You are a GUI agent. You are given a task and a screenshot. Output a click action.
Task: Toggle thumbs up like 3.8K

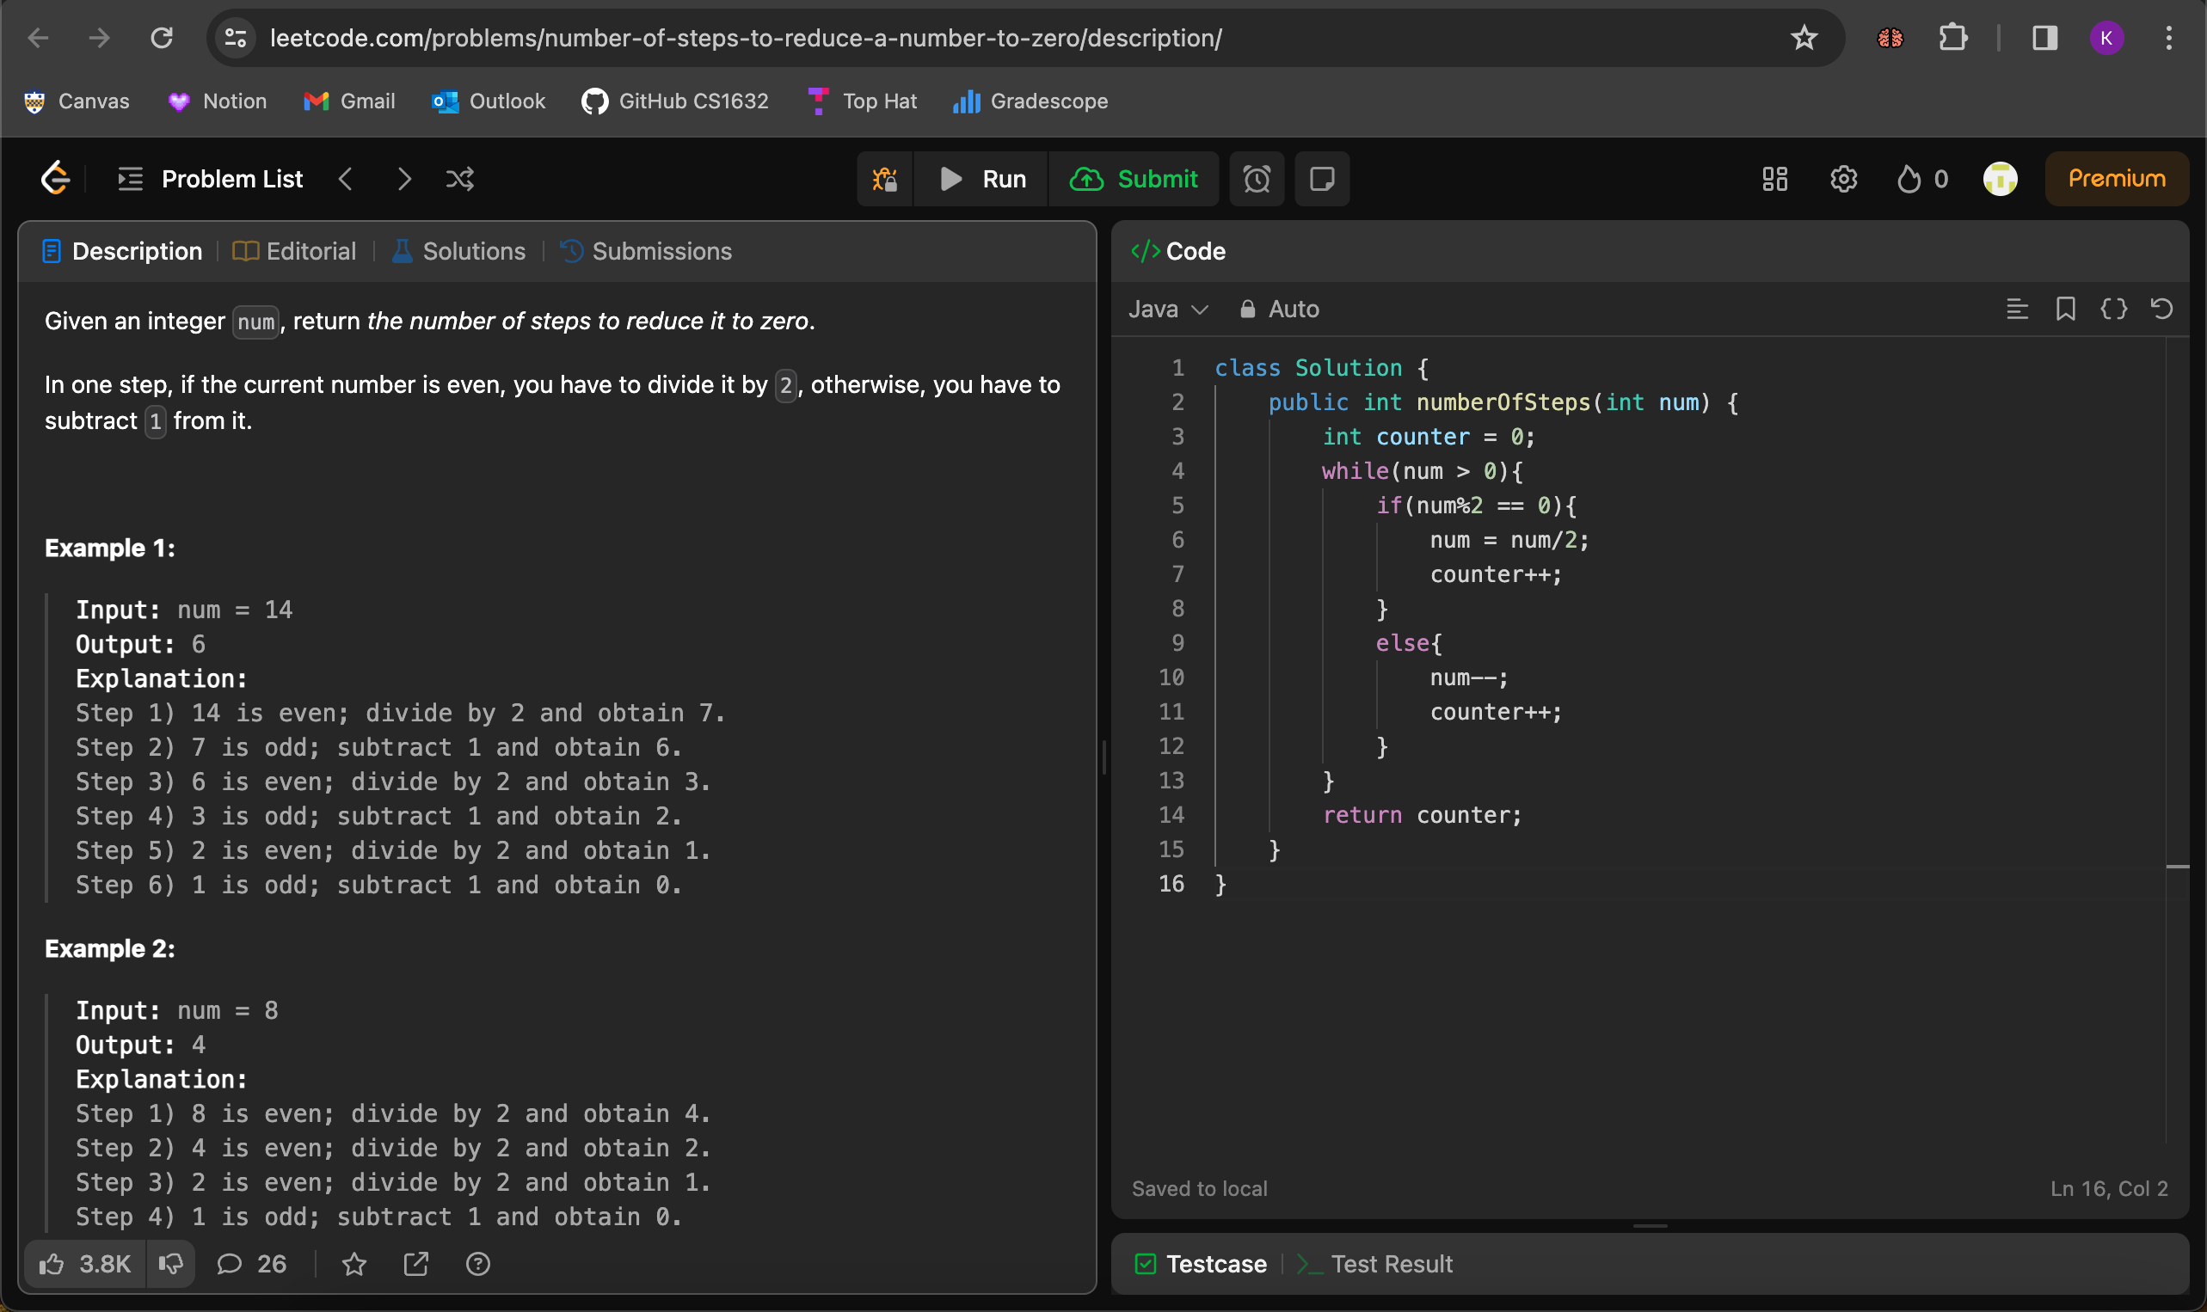pos(86,1264)
